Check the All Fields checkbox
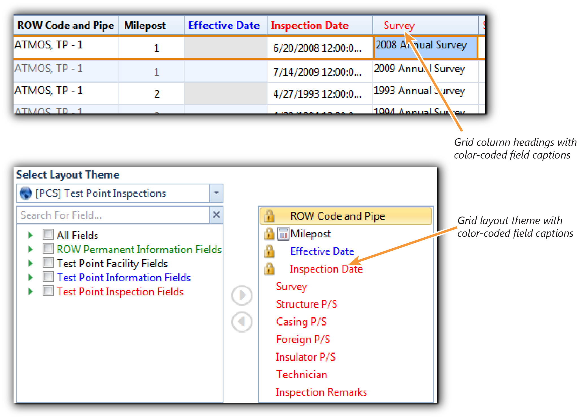Viewport: 577px width, 419px height. tap(48, 234)
